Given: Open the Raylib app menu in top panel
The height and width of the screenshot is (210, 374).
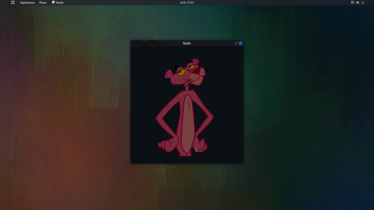Looking at the screenshot, I should (x=58, y=2).
